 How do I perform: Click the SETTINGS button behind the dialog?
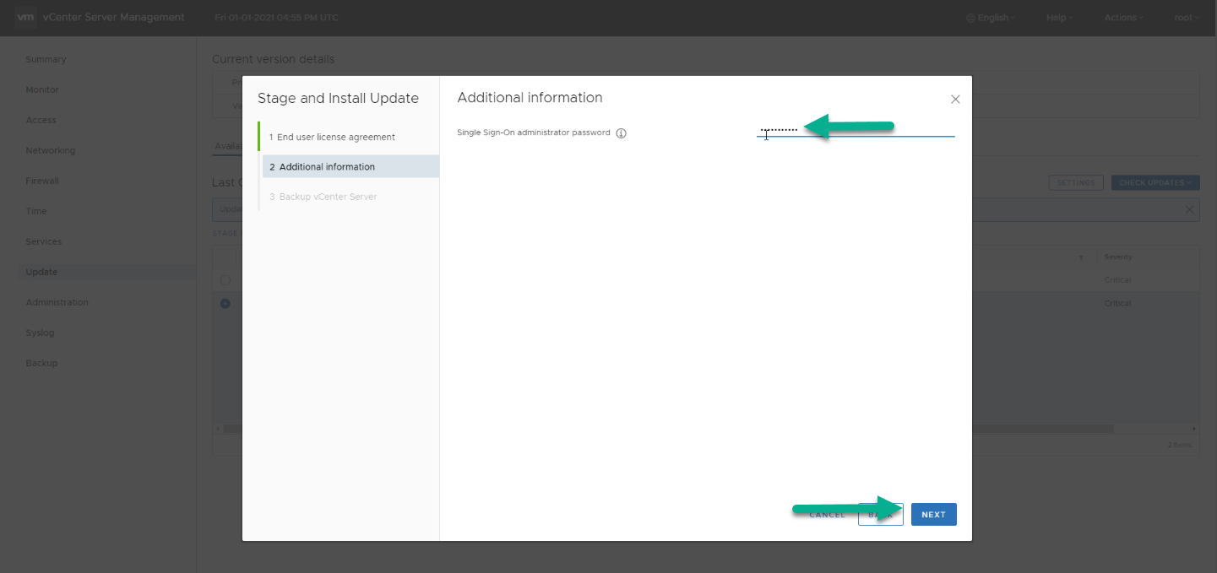click(x=1076, y=182)
